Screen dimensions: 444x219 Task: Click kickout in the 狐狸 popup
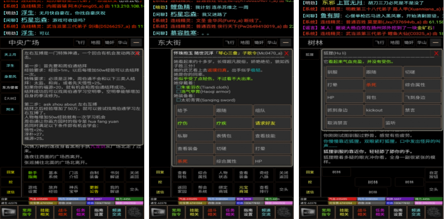point(374,110)
